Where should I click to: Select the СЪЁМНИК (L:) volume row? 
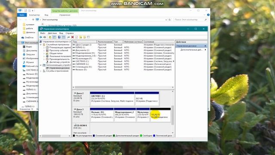click(x=123, y=64)
